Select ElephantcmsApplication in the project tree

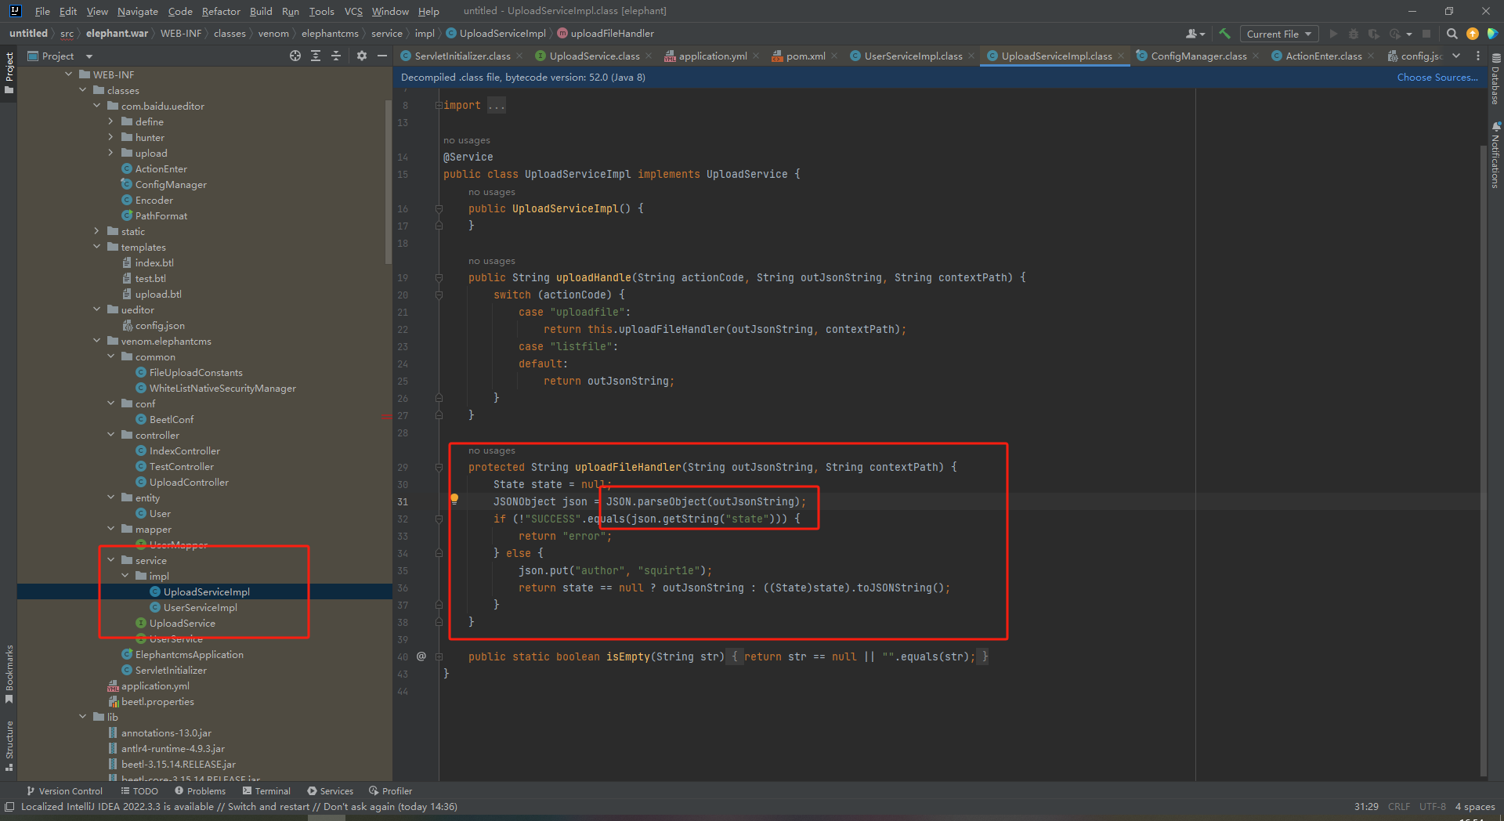[189, 654]
